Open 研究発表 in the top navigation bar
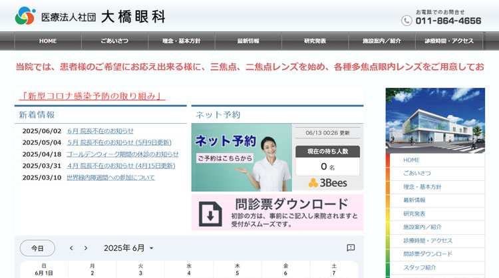Image resolution: width=499 pixels, height=278 pixels. pos(315,41)
